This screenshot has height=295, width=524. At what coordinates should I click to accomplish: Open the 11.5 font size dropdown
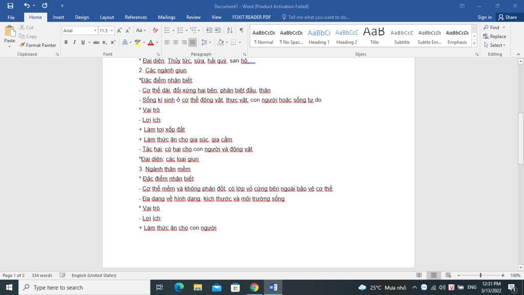112,30
